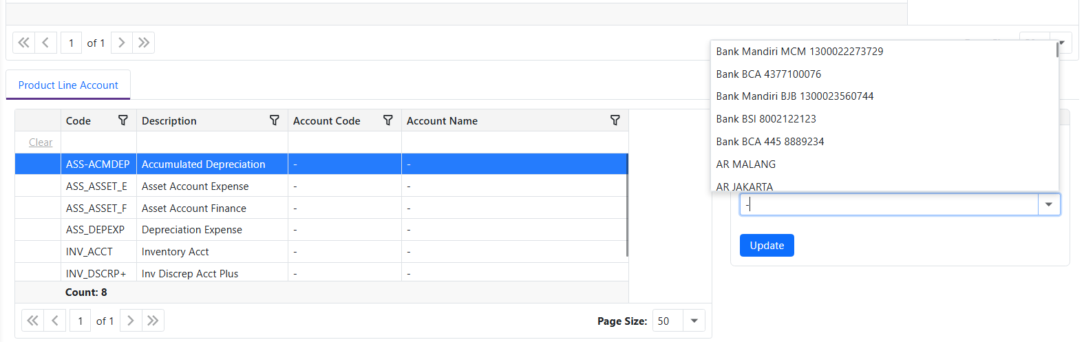Image resolution: width=1084 pixels, height=342 pixels.
Task: Select the ASS_ASSET_E code cell
Action: (x=98, y=186)
